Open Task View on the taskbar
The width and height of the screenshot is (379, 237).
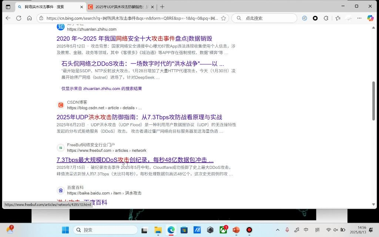tap(145, 230)
